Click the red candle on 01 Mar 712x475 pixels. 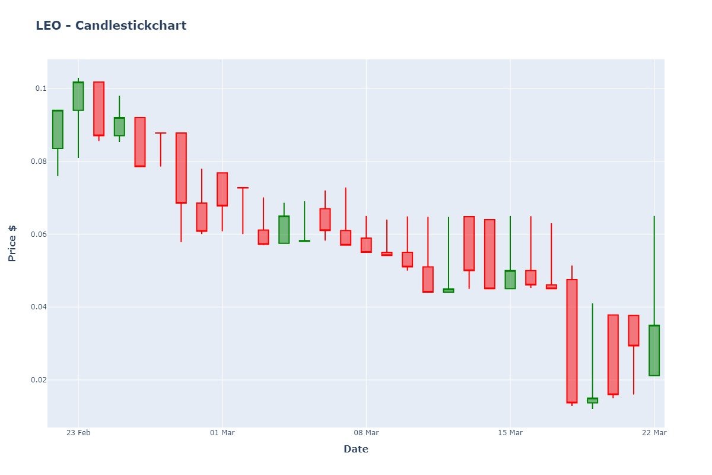222,189
